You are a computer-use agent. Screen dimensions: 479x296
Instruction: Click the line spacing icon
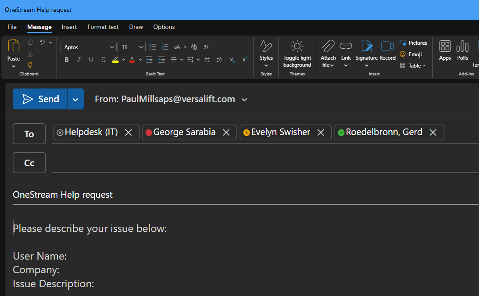pos(190,60)
